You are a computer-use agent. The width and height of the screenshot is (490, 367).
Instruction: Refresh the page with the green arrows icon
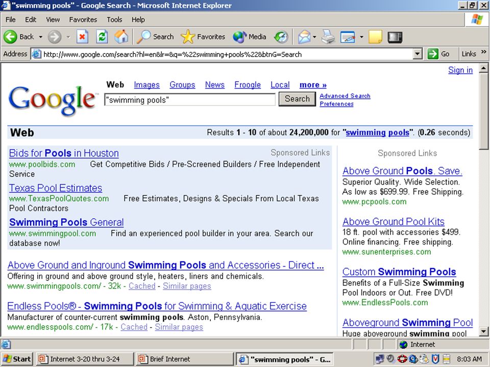coord(102,37)
